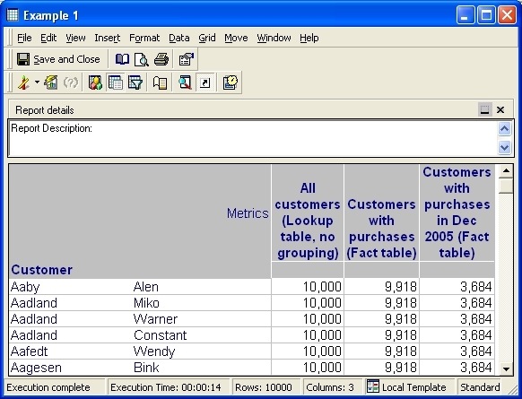Click the report filter funnel icon
The image size is (522, 399).
[135, 82]
